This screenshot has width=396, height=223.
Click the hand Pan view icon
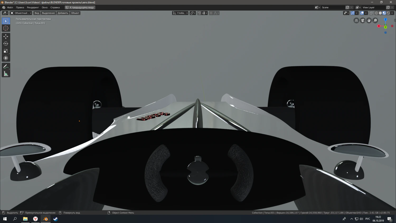coord(369,20)
